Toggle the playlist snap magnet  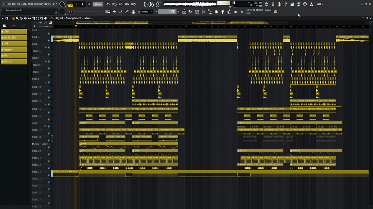[7, 18]
